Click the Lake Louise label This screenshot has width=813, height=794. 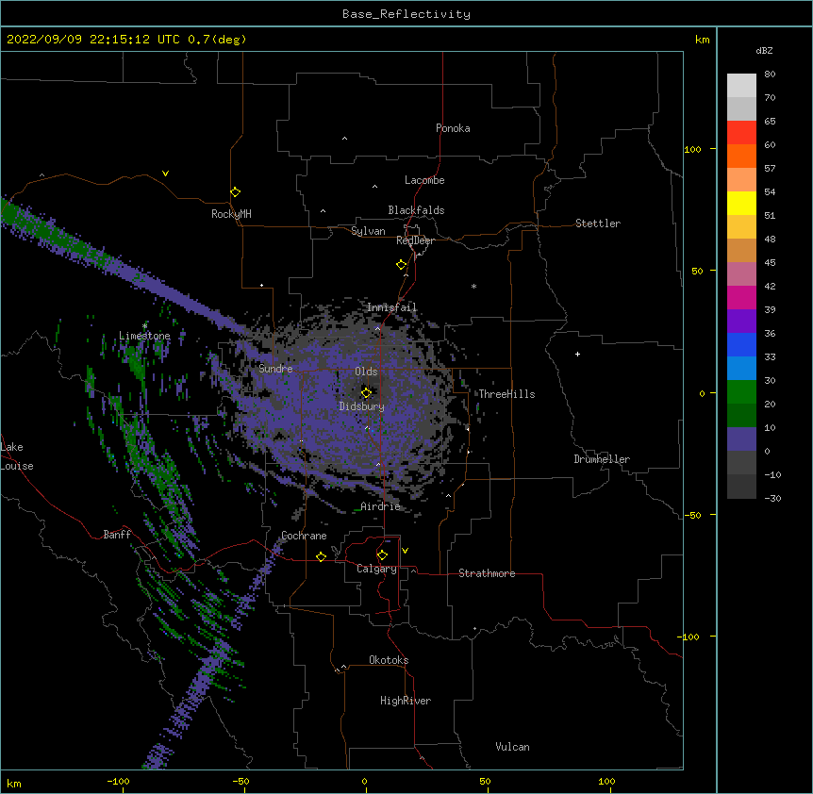17,456
